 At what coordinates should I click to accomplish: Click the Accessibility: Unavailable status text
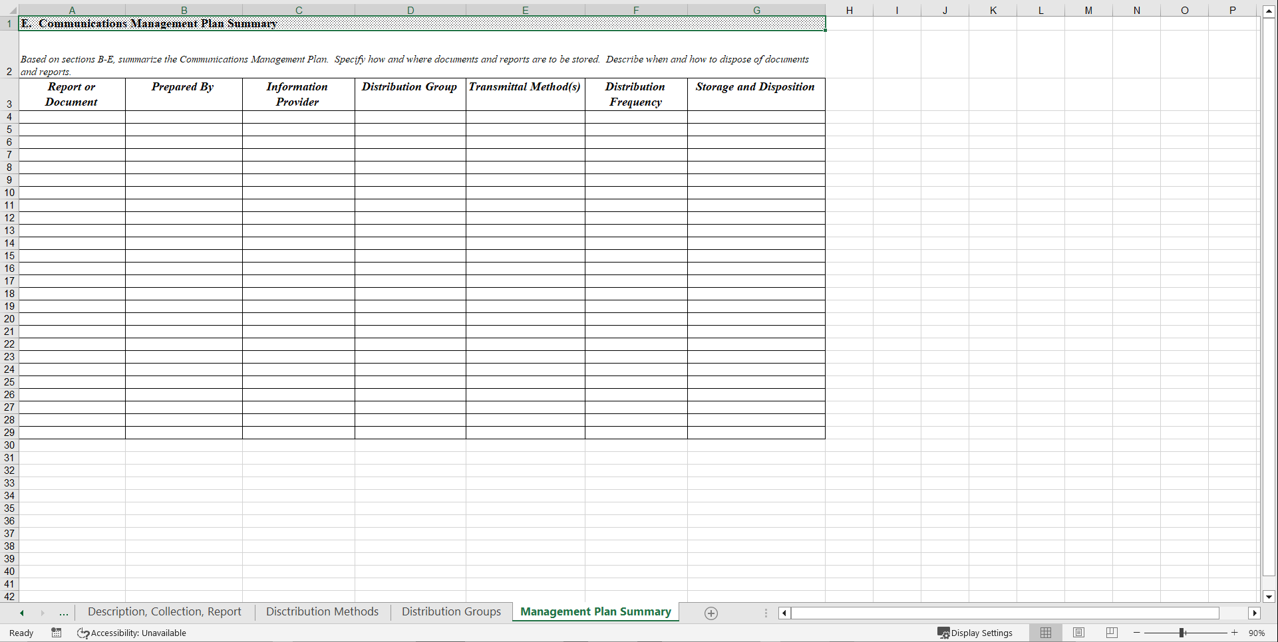pos(138,633)
